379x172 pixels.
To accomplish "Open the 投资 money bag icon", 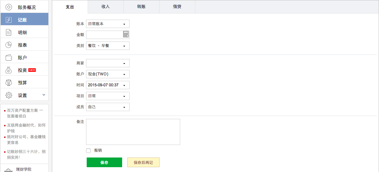I will [x=9, y=70].
